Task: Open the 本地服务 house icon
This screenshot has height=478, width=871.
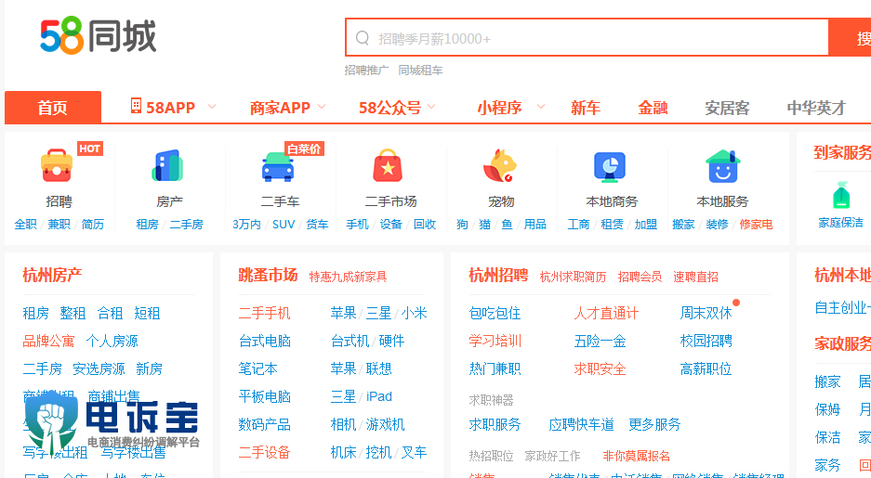Action: pyautogui.click(x=722, y=166)
